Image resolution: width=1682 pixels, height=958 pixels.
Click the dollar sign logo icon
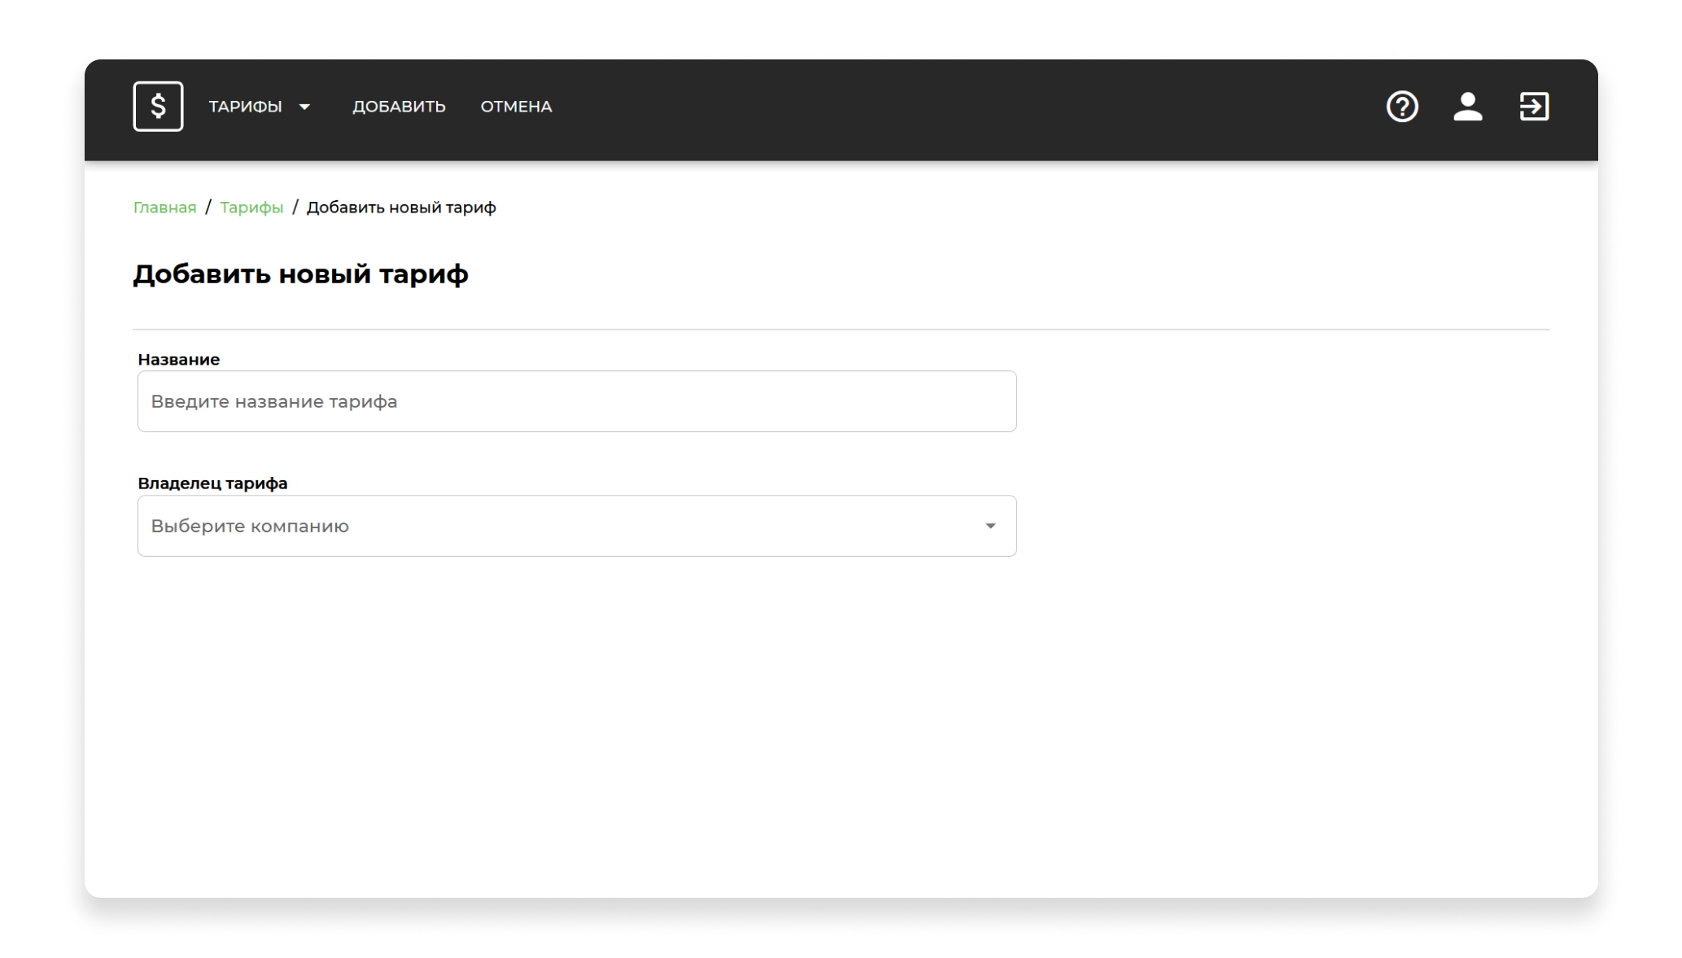point(158,107)
